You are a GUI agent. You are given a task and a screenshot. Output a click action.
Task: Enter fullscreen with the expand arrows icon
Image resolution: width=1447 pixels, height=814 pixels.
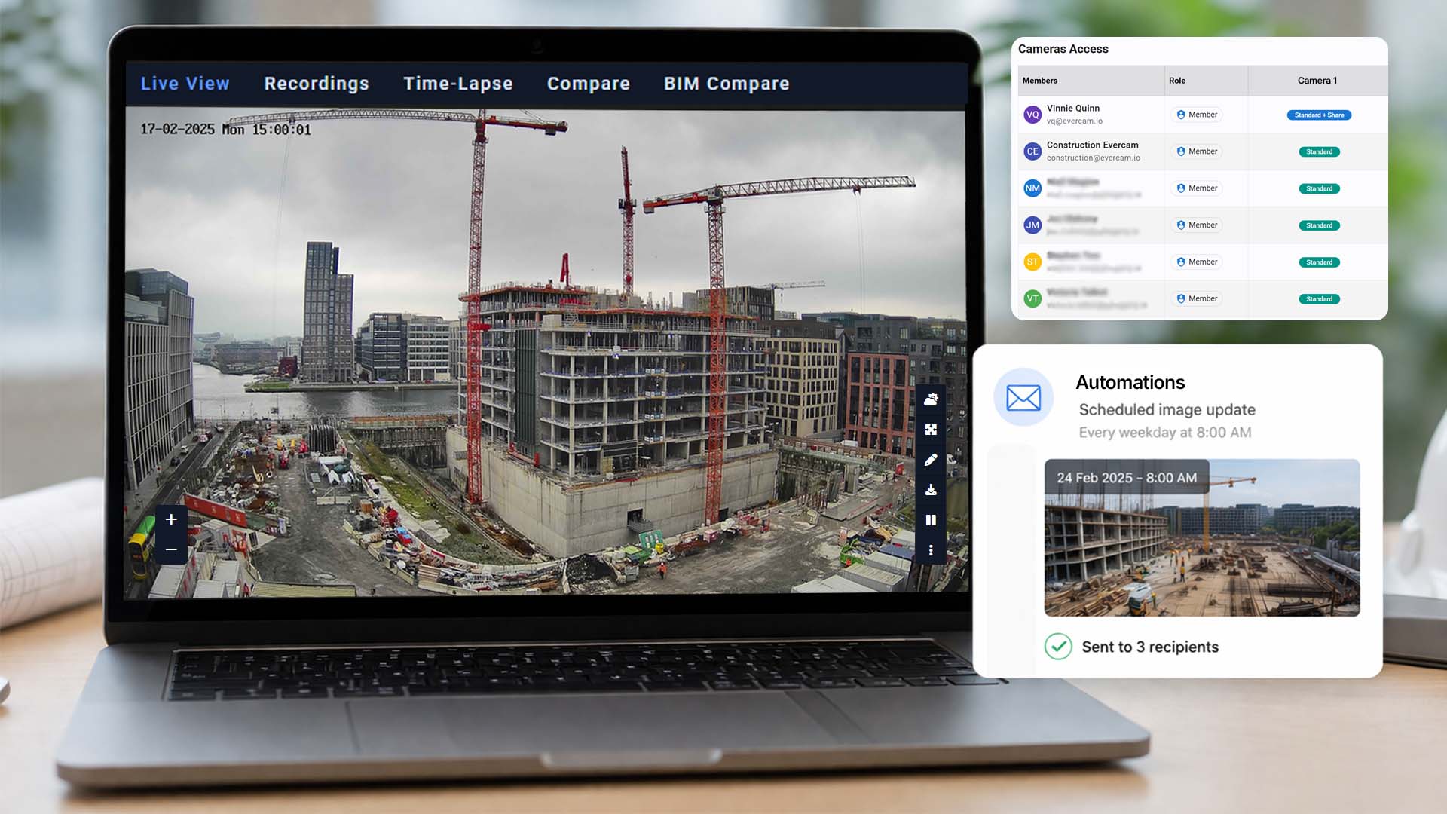(931, 430)
